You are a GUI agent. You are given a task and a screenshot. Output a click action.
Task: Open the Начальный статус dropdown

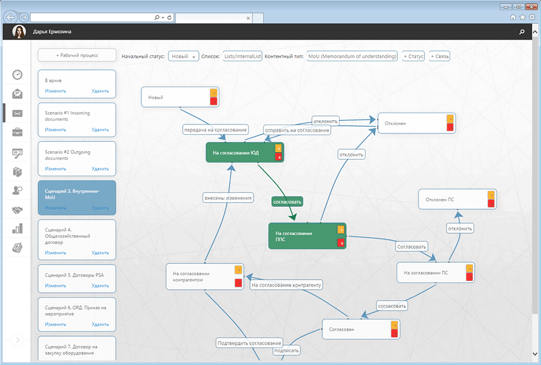pos(183,56)
